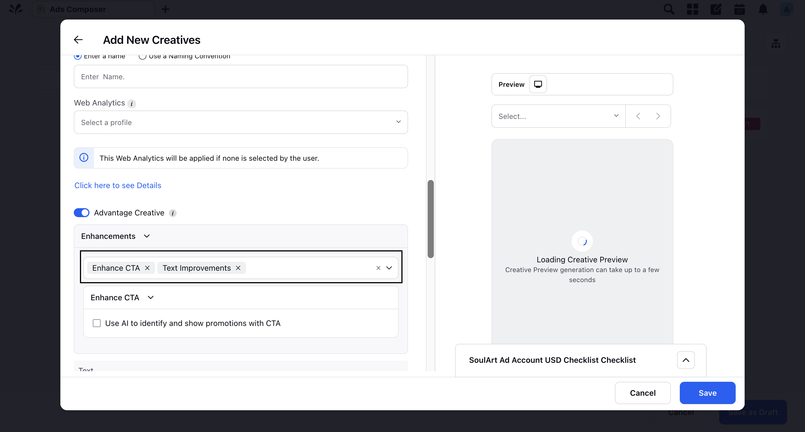Viewport: 805px width, 432px height.
Task: Click the Cancel button in dialog
Action: [x=643, y=393]
